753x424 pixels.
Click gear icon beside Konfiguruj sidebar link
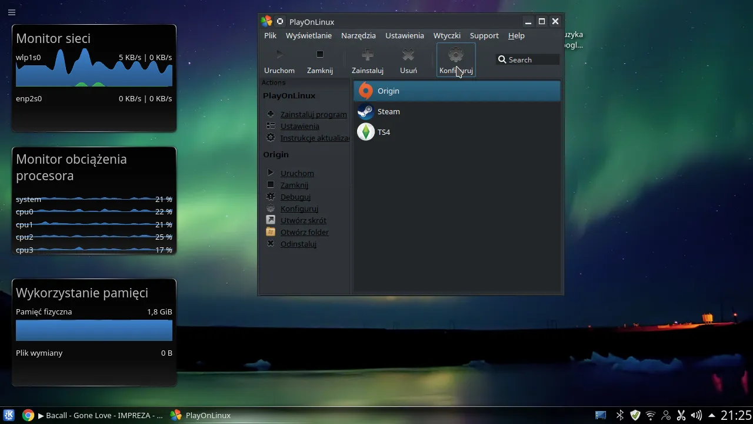(271, 208)
